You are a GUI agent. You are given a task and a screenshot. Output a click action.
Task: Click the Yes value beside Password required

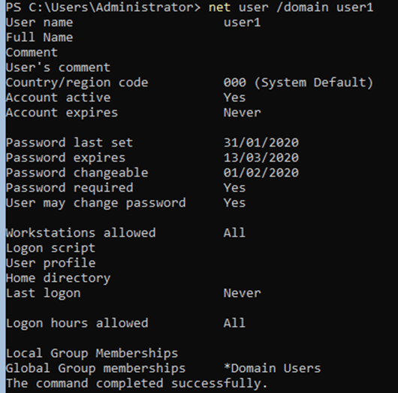click(x=234, y=188)
